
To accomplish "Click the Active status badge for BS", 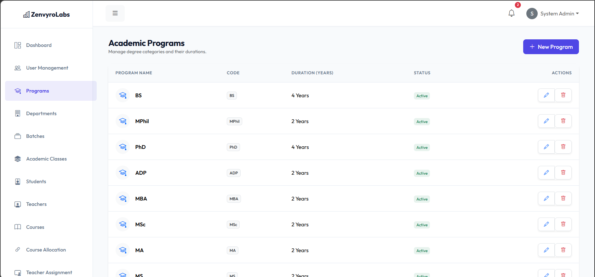I will pyautogui.click(x=422, y=96).
